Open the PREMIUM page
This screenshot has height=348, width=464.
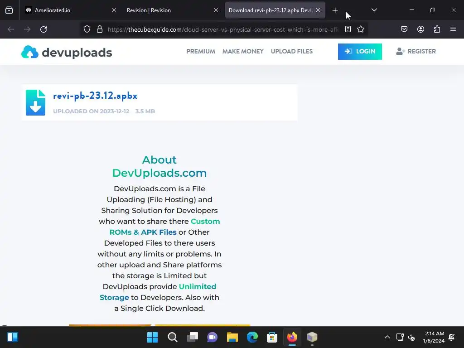[x=201, y=52]
